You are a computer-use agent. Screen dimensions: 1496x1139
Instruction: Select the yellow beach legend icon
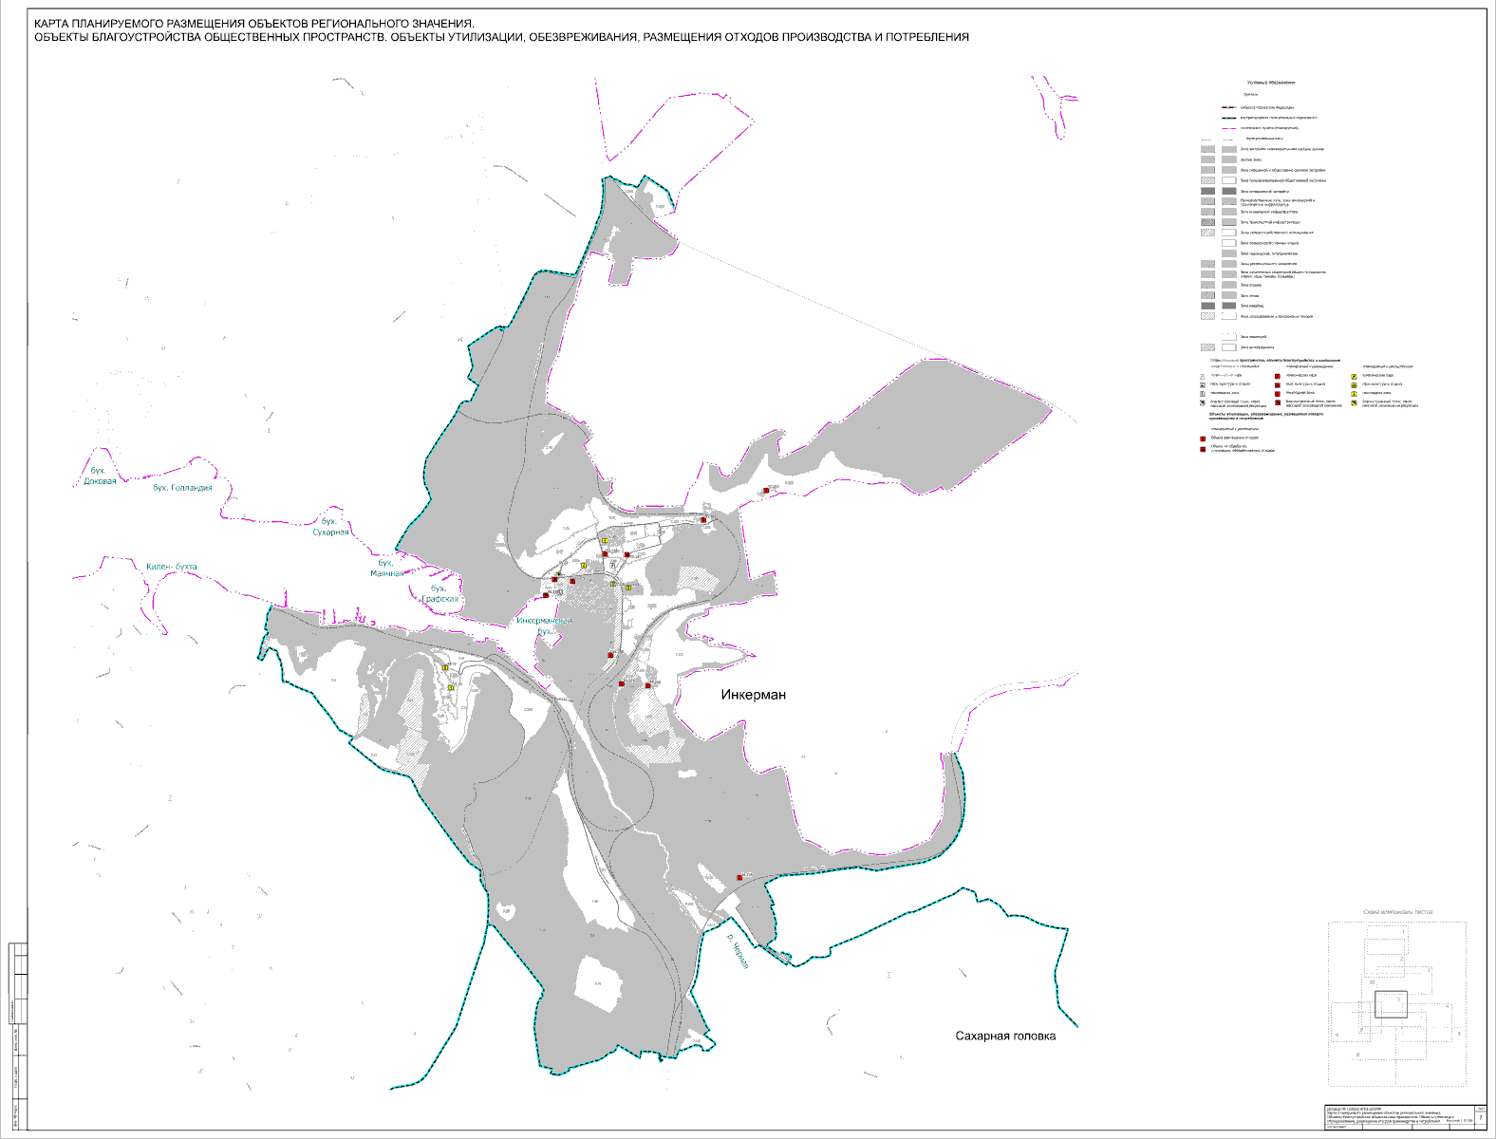(1354, 402)
